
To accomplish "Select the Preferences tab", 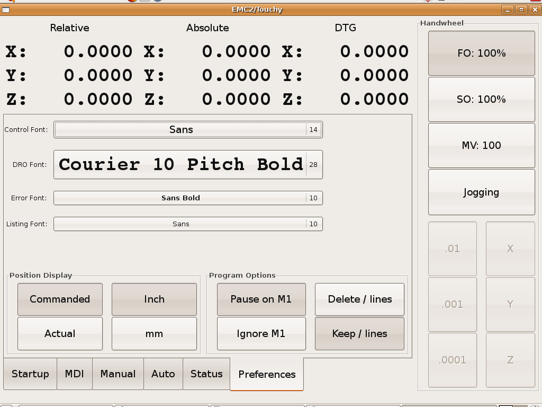I will [x=267, y=374].
